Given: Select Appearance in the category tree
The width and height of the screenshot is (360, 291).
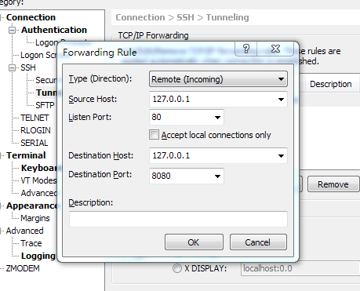Looking at the screenshot, I should click(x=31, y=206).
